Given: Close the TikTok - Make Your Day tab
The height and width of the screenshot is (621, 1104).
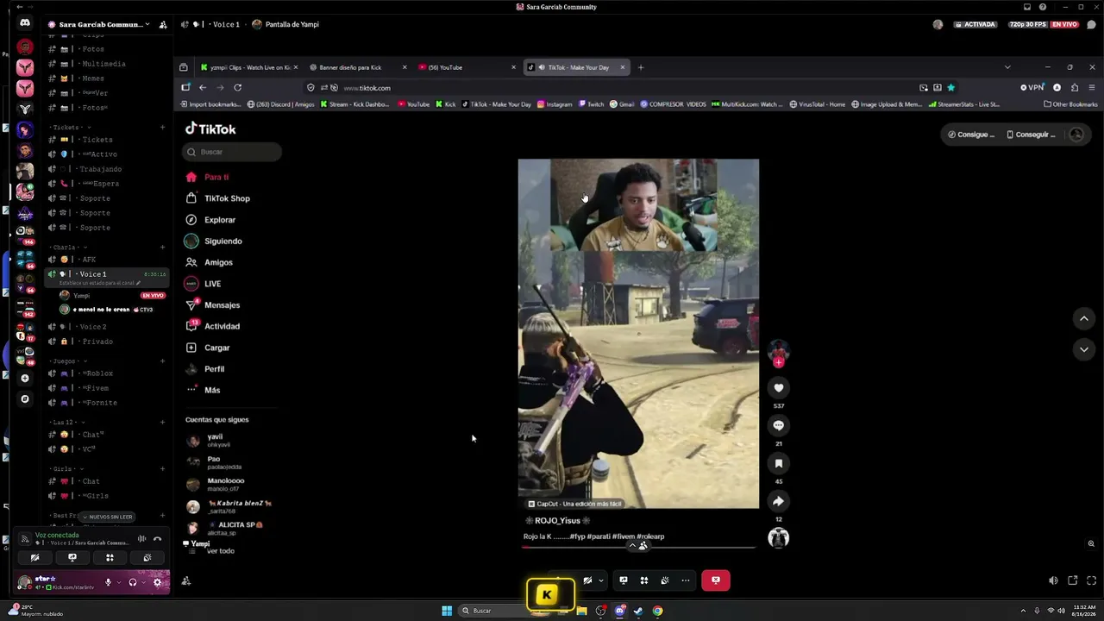Looking at the screenshot, I should (x=623, y=67).
